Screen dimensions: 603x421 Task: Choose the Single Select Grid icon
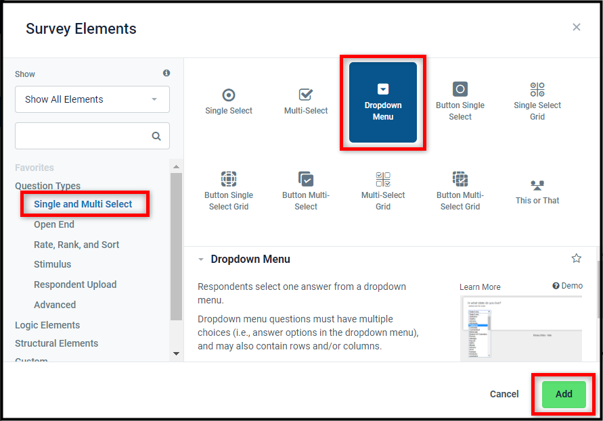tap(537, 89)
